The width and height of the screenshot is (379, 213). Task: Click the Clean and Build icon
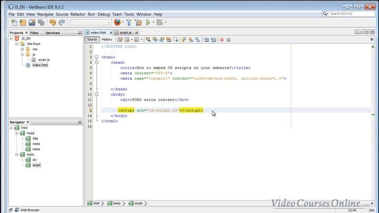pyautogui.click(x=138, y=22)
